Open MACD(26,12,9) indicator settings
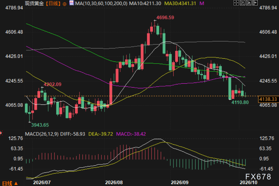Screen dimensions: 279x186 coord(42,134)
